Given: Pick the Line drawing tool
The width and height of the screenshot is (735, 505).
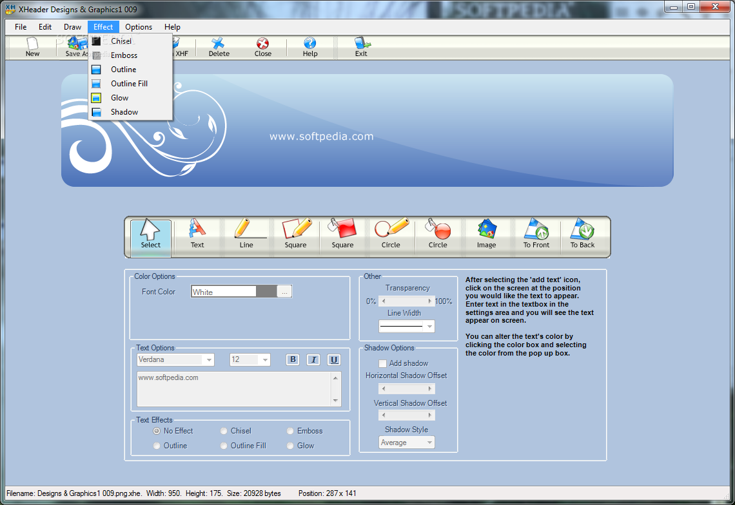Looking at the screenshot, I should point(246,234).
